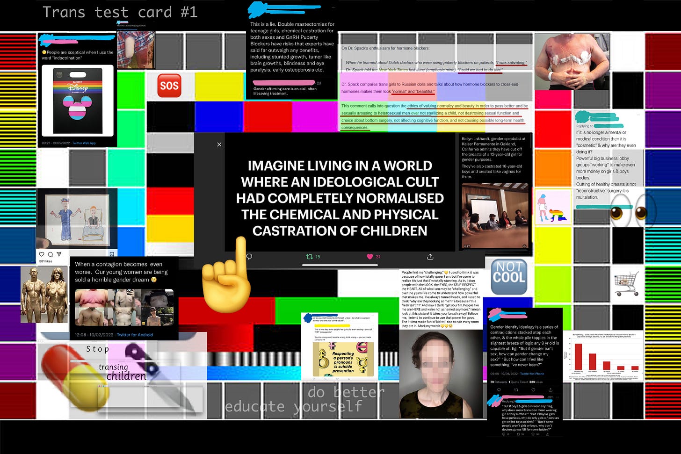Open the red bar chart image

click(604, 357)
